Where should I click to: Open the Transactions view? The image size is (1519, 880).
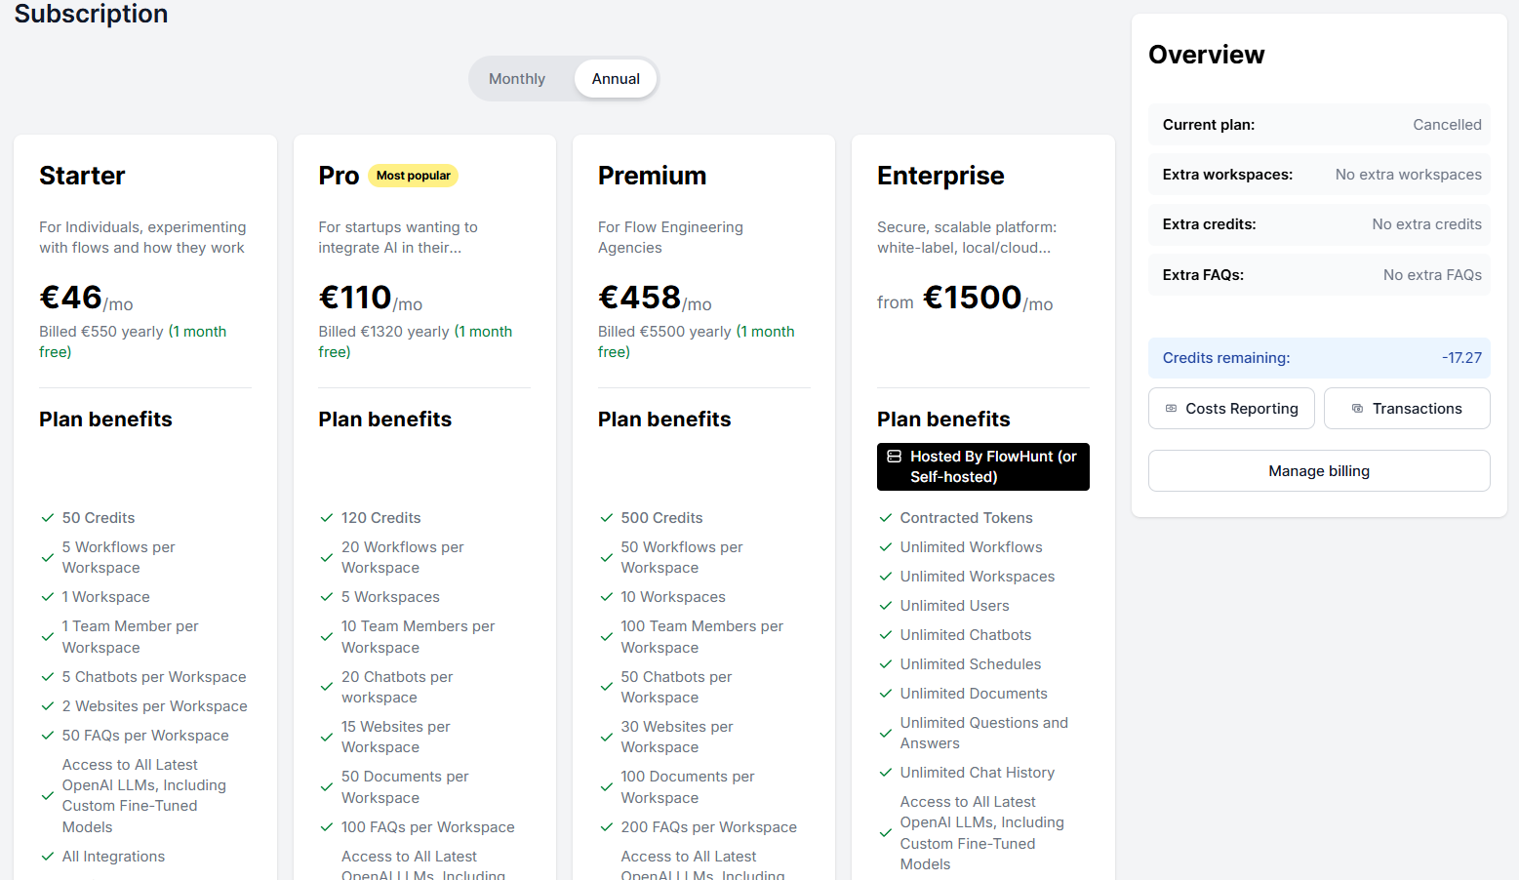1407,409
